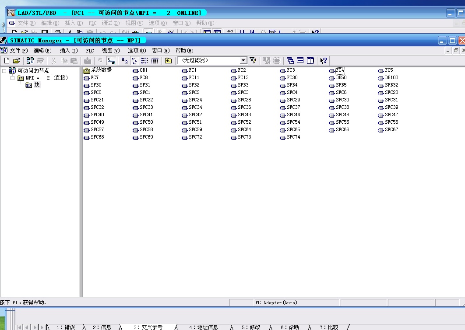Switch to Small Icons view

[135, 61]
